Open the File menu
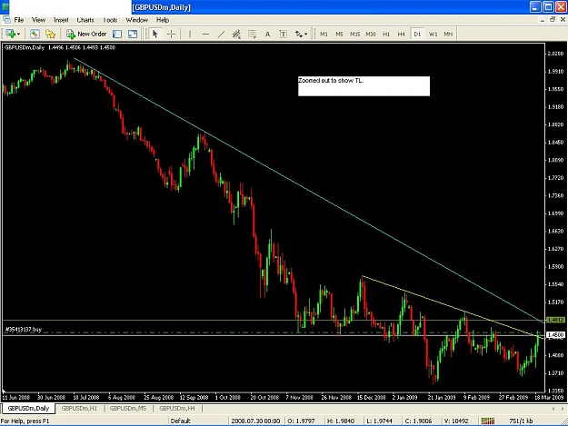The image size is (568, 426). pyautogui.click(x=19, y=20)
